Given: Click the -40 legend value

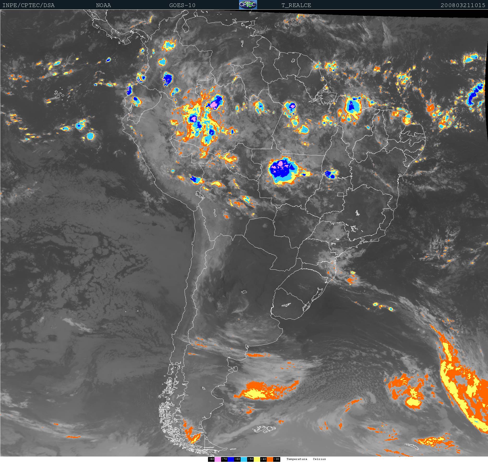Looking at the screenshot, I should click(x=263, y=459).
